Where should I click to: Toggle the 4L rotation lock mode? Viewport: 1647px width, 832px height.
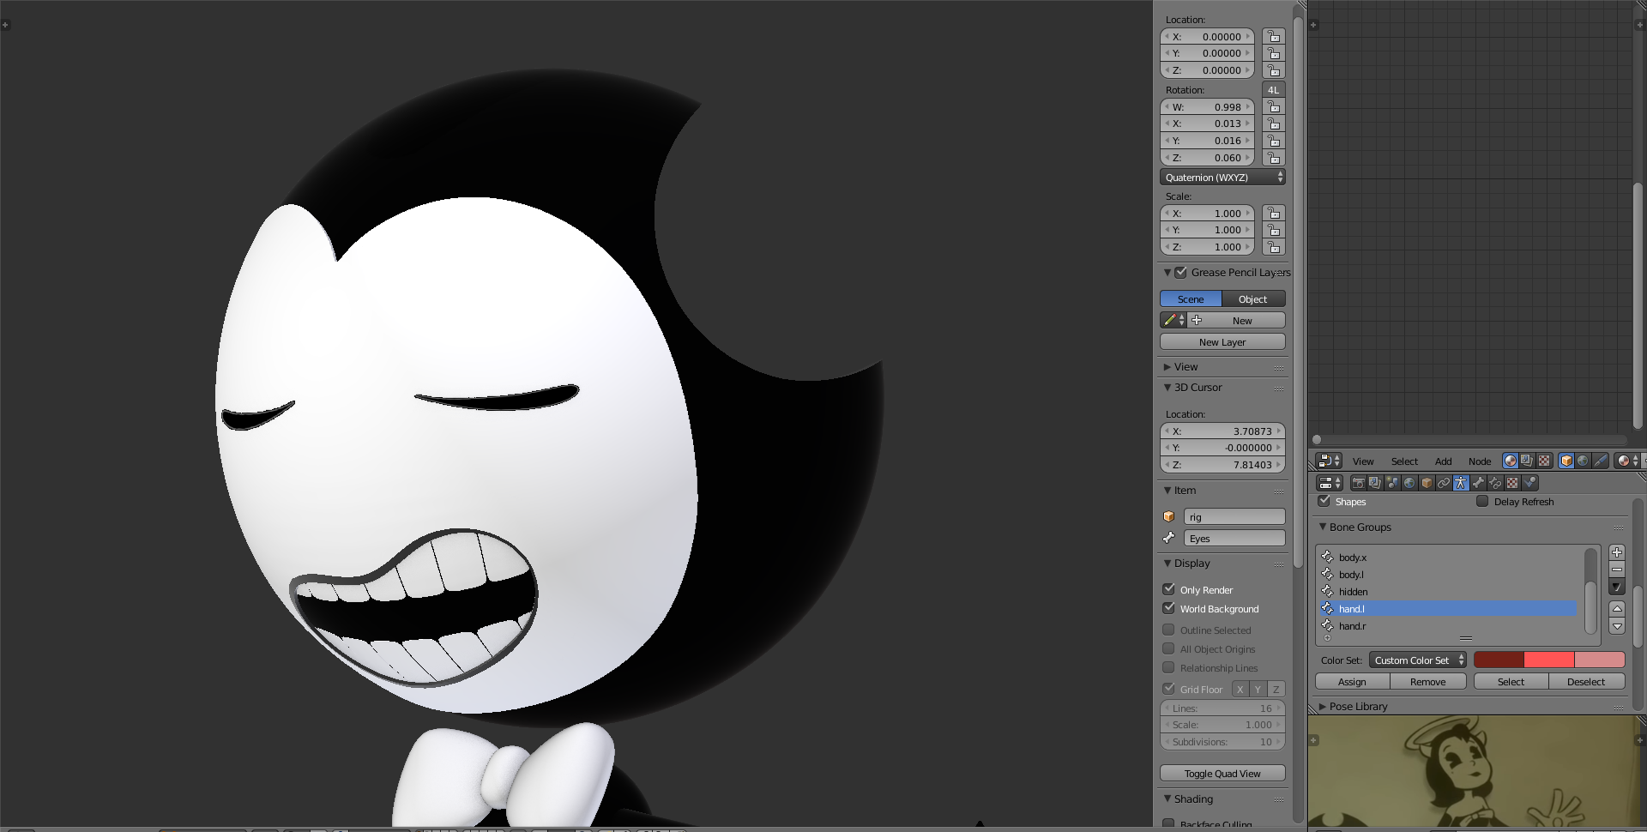tap(1274, 90)
